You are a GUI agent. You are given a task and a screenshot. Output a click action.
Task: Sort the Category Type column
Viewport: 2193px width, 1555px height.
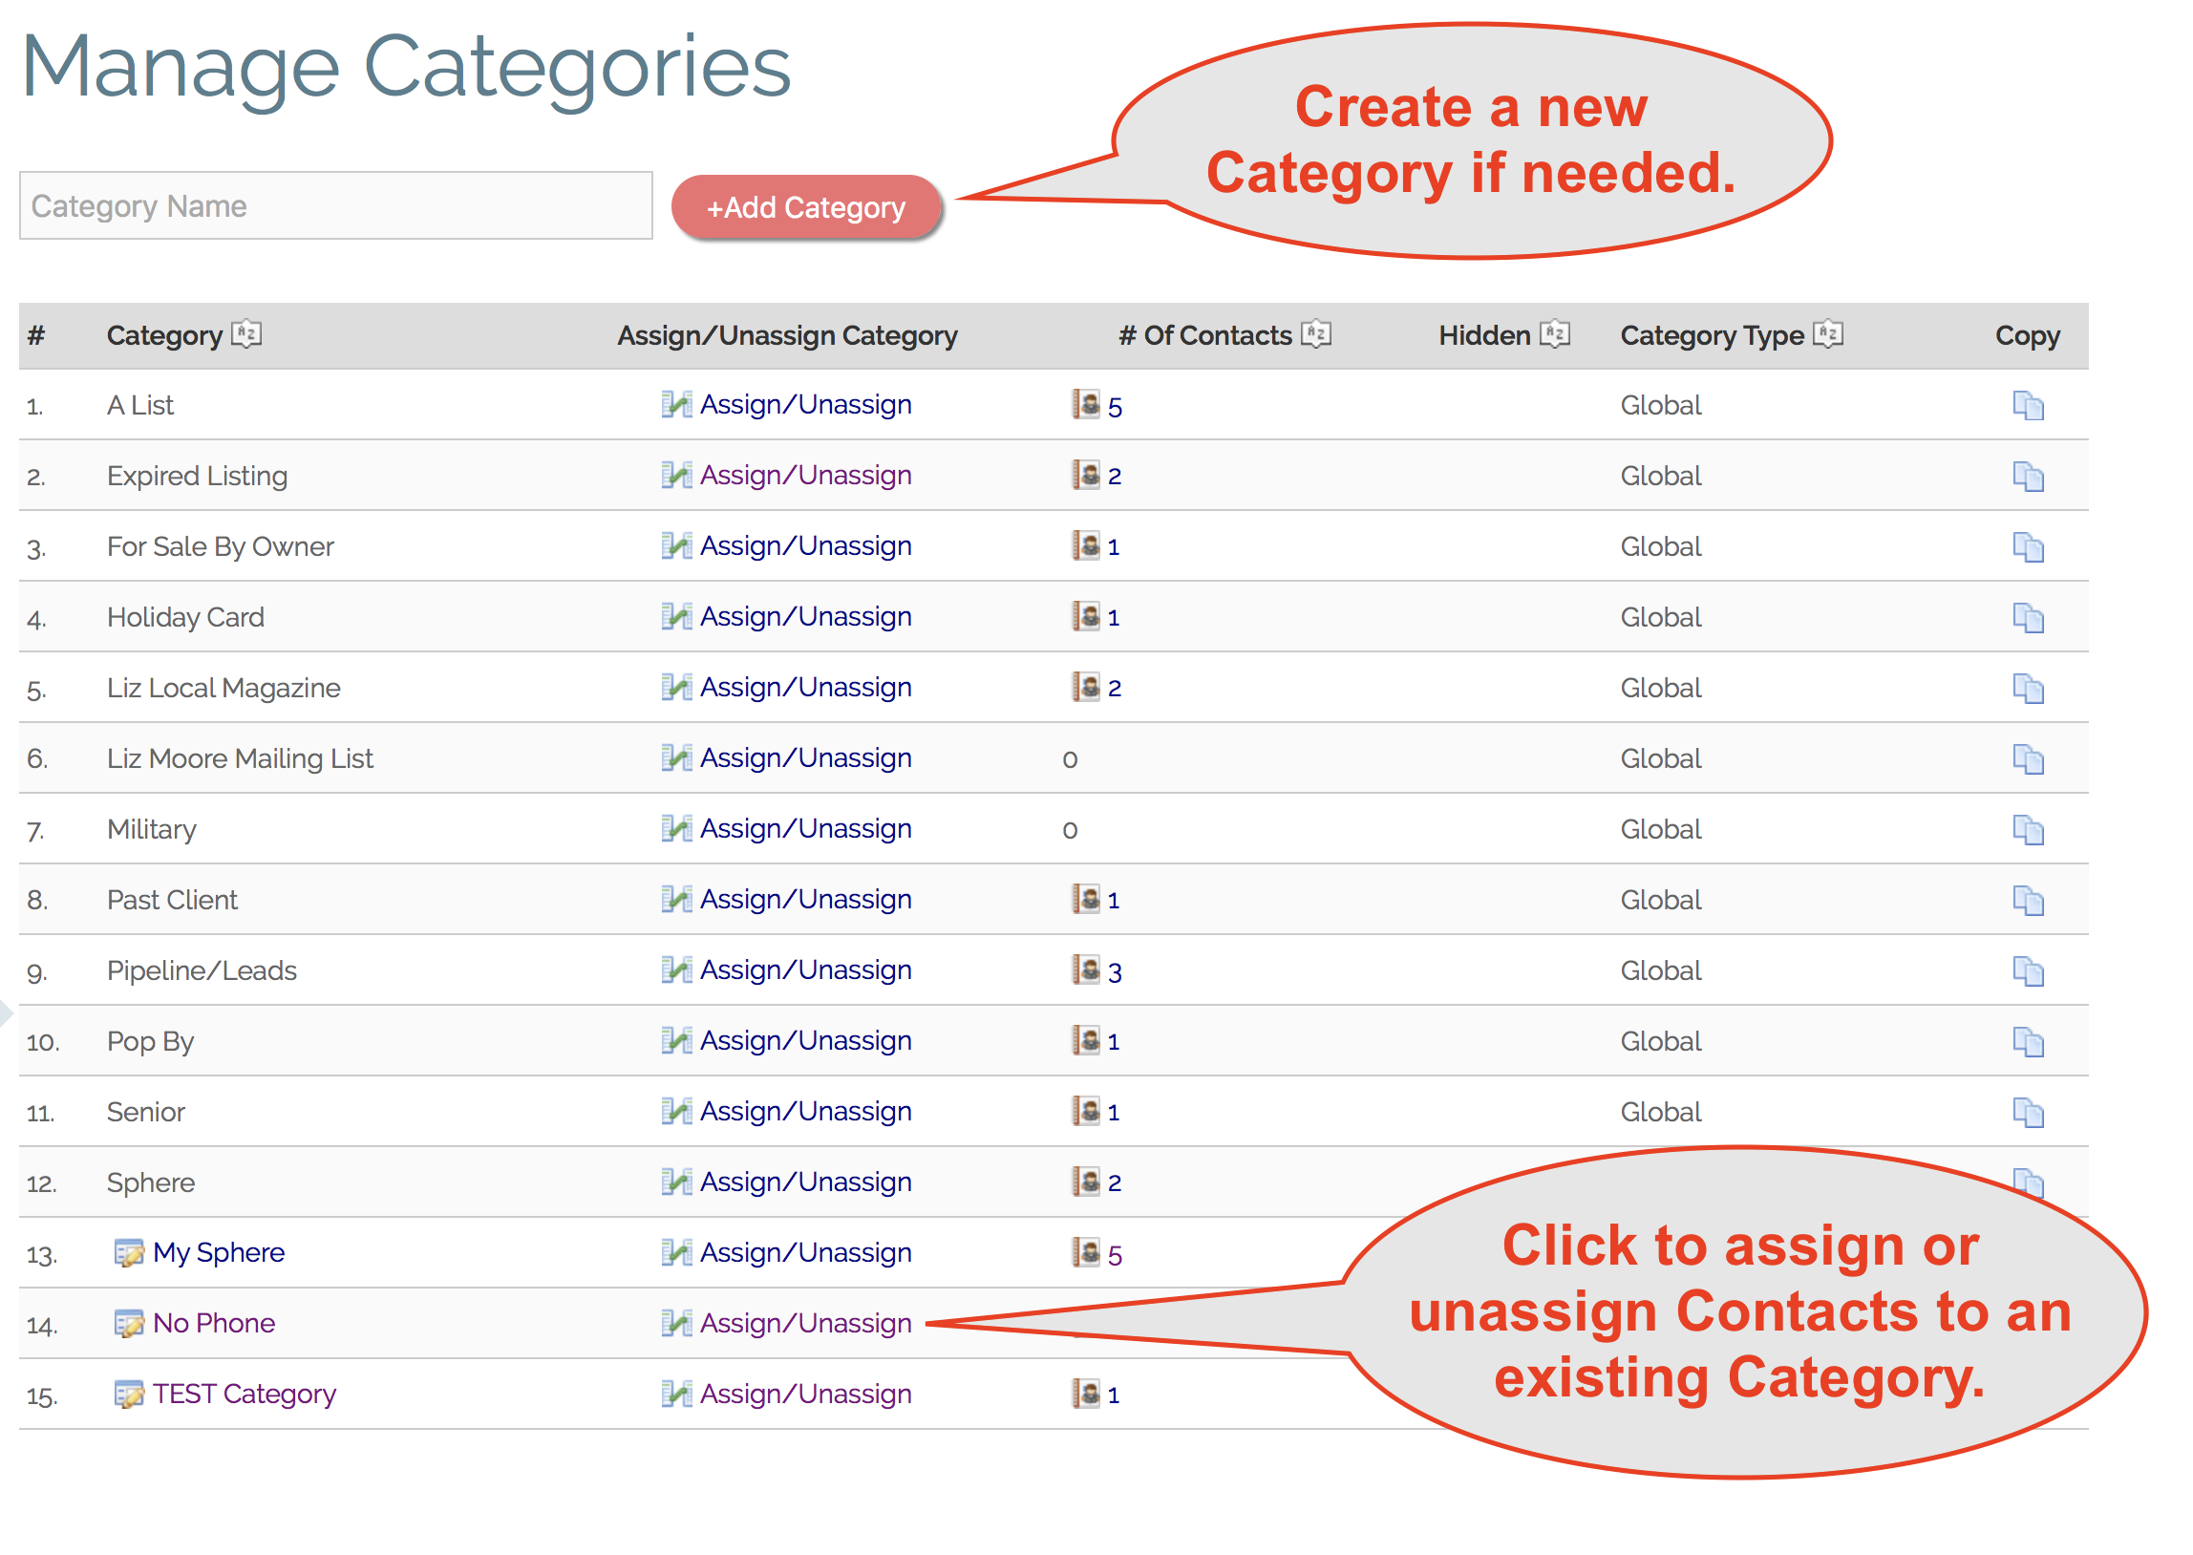point(1828,334)
